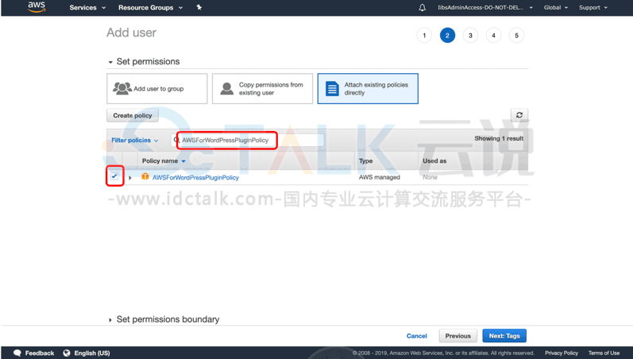This screenshot has height=359, width=633.
Task: Choose Attach existing policies directly
Action: (x=368, y=88)
